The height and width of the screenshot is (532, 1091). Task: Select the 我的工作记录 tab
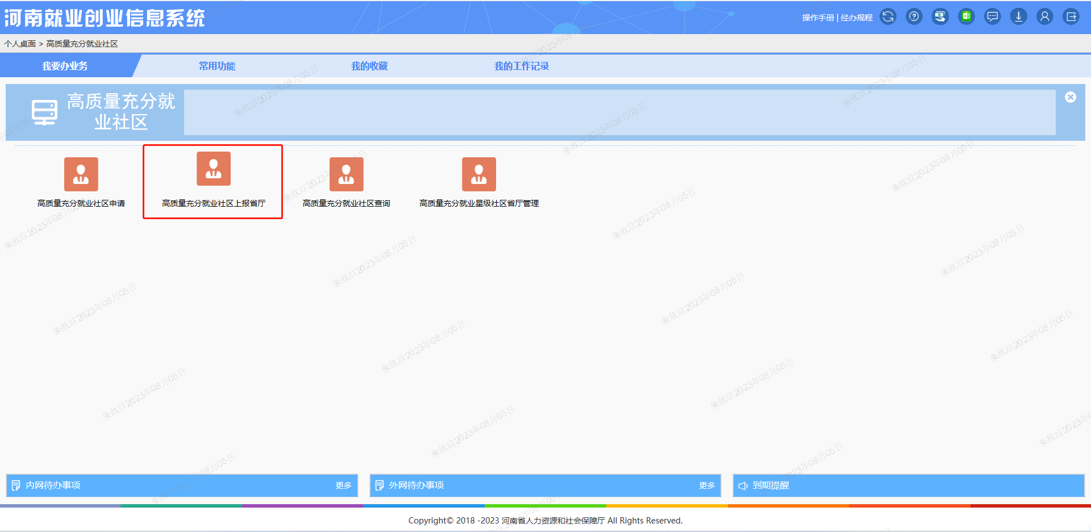tap(521, 66)
